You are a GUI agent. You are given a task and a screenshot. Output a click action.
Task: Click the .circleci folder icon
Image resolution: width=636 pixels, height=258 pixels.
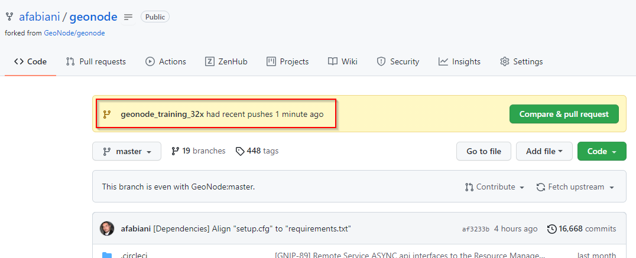point(107,255)
